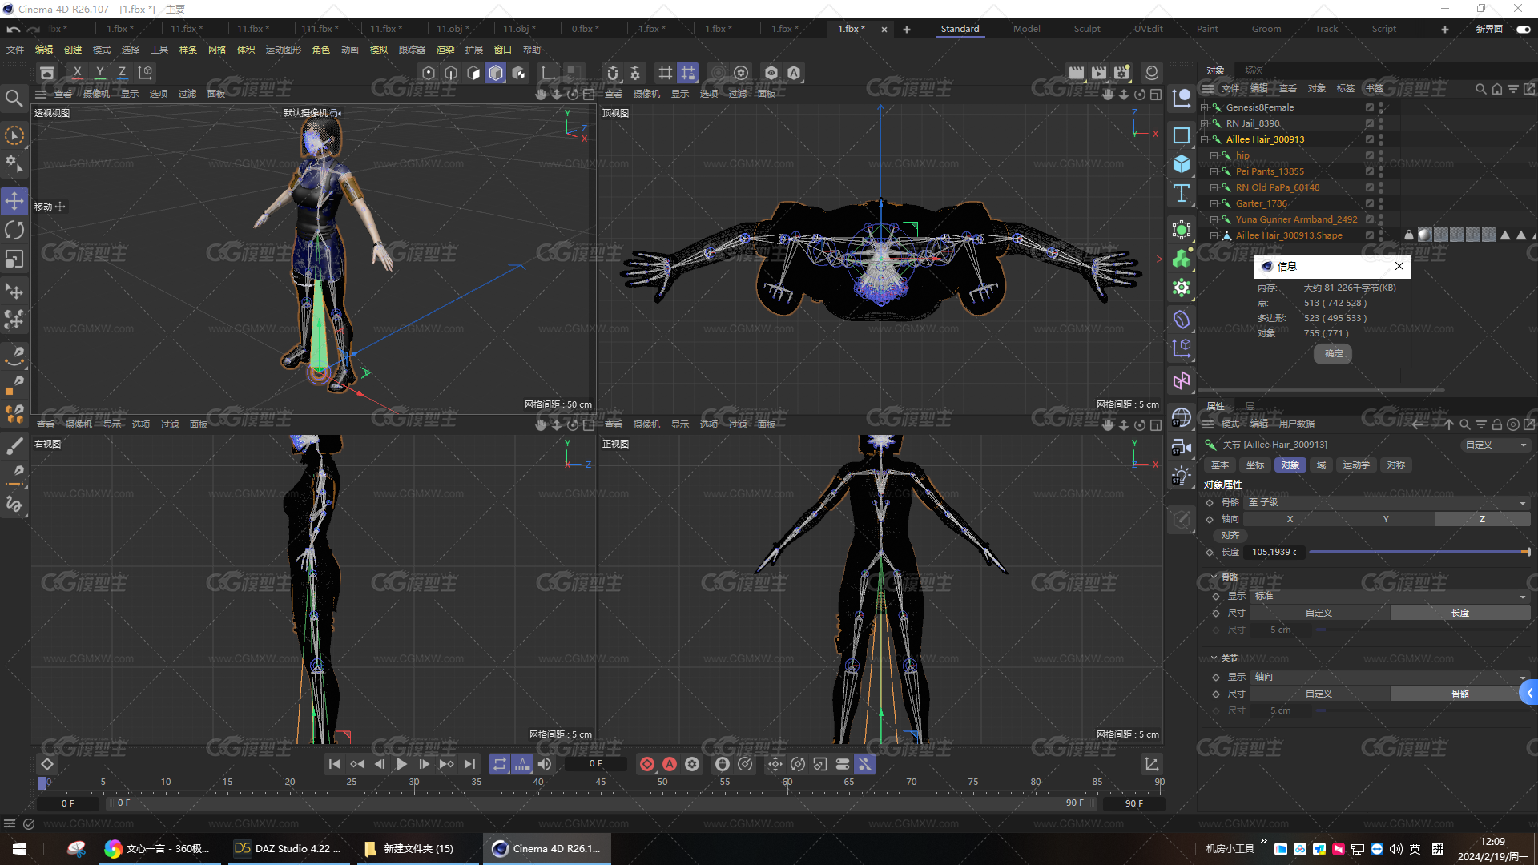The height and width of the screenshot is (865, 1538).
Task: Expand the Pei Pants_13855 tree node
Action: tap(1214, 171)
